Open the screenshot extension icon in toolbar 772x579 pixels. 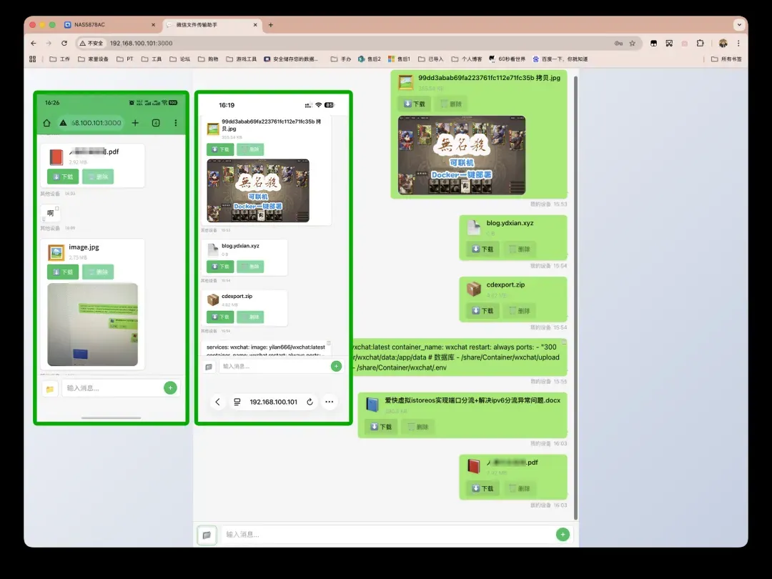pos(669,44)
